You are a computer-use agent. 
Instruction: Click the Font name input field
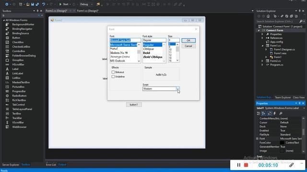tap(125, 40)
